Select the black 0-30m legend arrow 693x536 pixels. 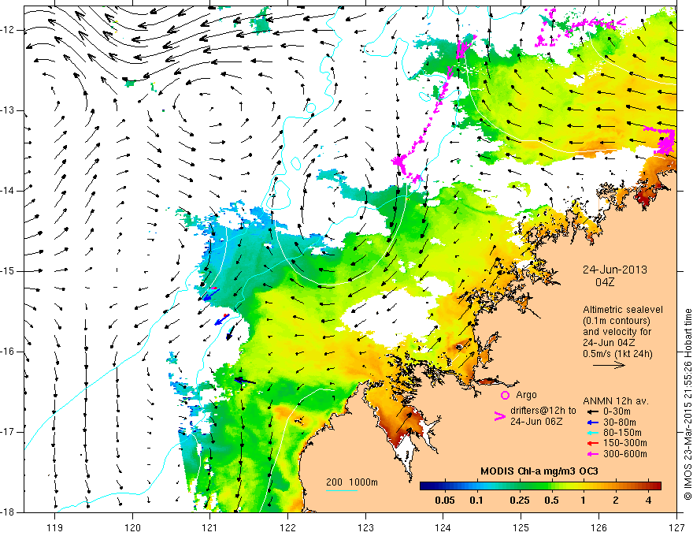coord(592,411)
